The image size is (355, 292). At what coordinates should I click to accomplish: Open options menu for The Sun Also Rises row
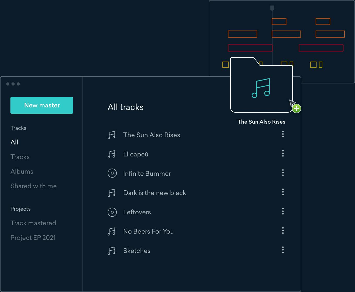click(283, 134)
